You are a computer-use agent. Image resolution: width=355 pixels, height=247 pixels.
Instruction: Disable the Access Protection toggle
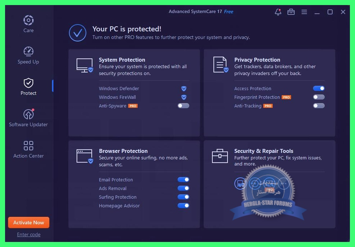pos(319,88)
